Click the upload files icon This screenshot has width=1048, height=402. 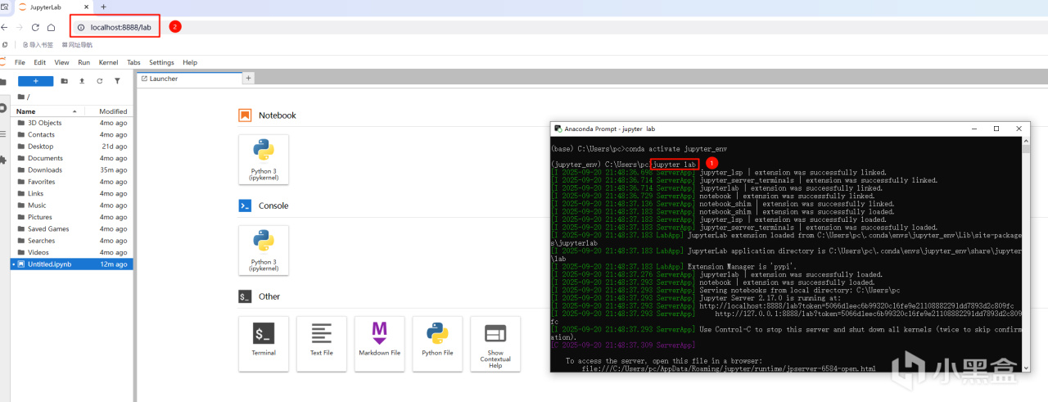(x=82, y=81)
